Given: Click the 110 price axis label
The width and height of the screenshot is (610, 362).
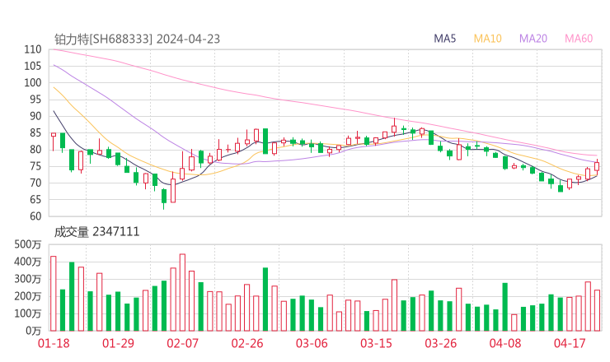Looking at the screenshot, I should pyautogui.click(x=33, y=49).
